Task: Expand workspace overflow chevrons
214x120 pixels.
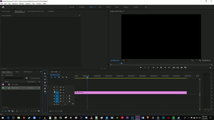Action: [x=146, y=7]
